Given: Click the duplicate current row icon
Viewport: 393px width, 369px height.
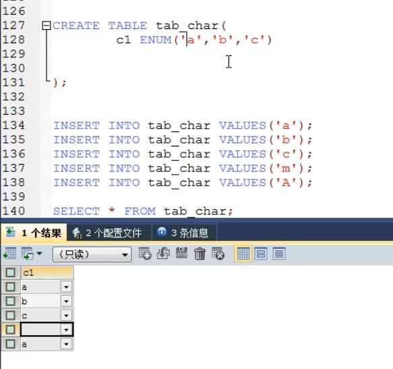Looking at the screenshot, I should (x=163, y=254).
